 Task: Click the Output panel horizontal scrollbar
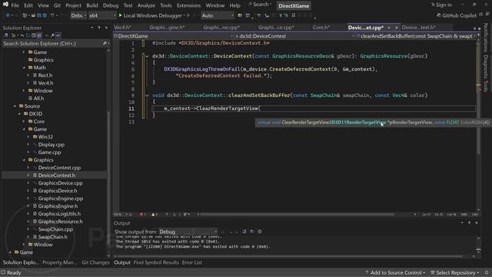click(289, 256)
